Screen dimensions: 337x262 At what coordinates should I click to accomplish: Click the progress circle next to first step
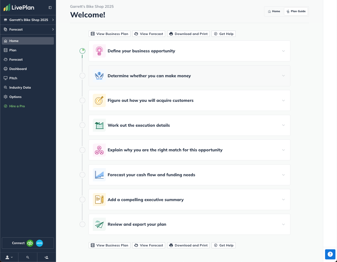point(82,51)
